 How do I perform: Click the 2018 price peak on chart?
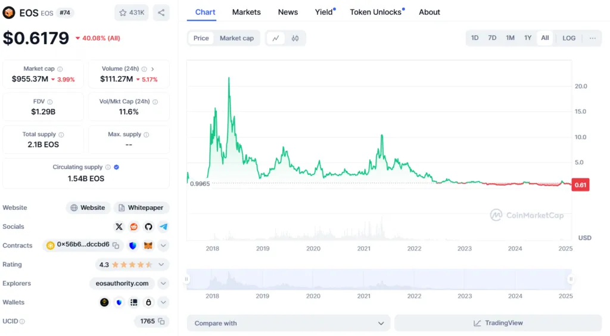point(229,78)
